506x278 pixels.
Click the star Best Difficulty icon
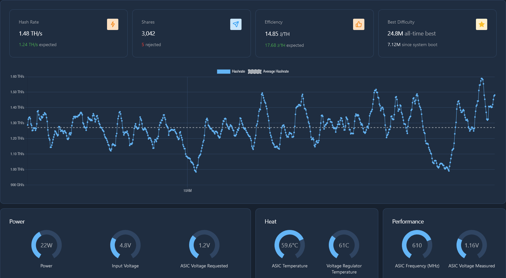481,25
